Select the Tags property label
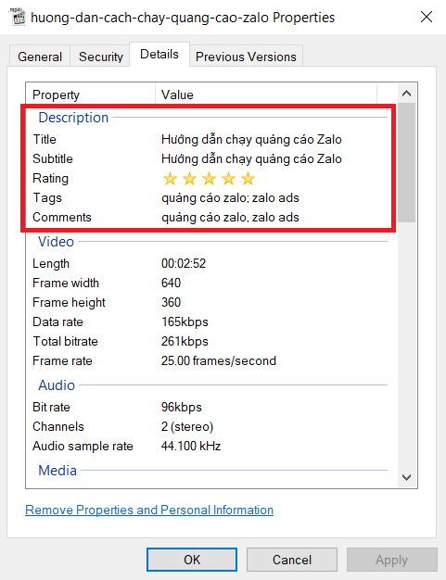This screenshot has width=446, height=580. [47, 198]
